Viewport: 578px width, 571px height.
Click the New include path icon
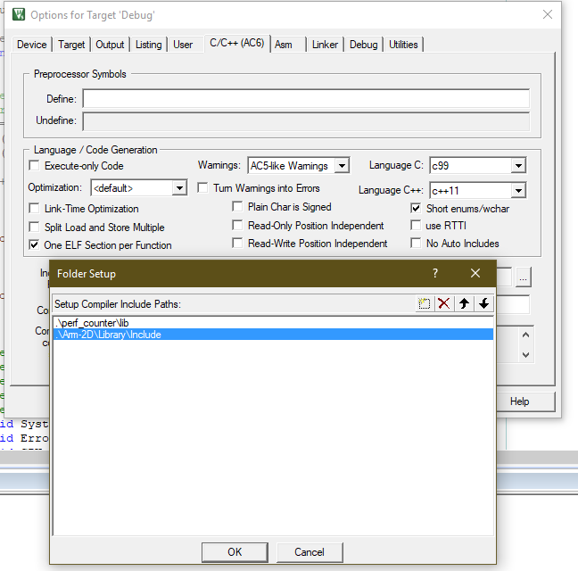point(425,303)
